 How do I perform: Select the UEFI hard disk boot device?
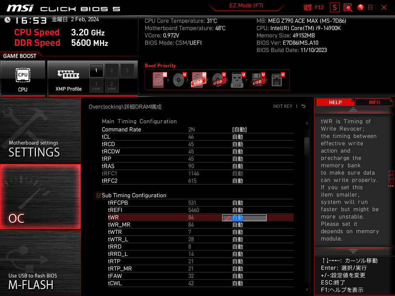click(x=159, y=80)
